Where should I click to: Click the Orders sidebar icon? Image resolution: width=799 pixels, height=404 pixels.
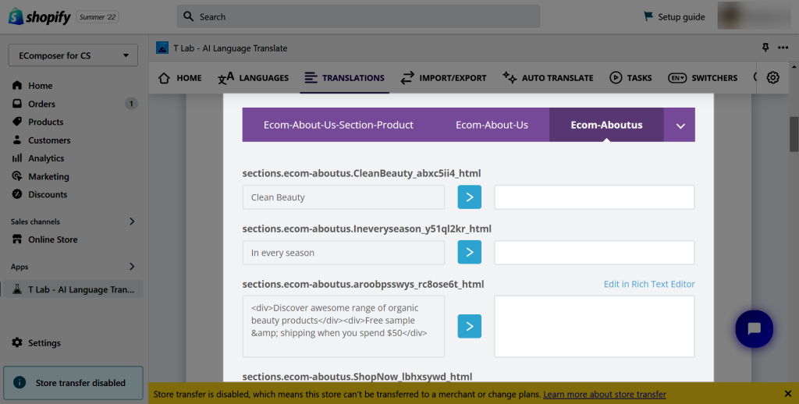pos(17,104)
